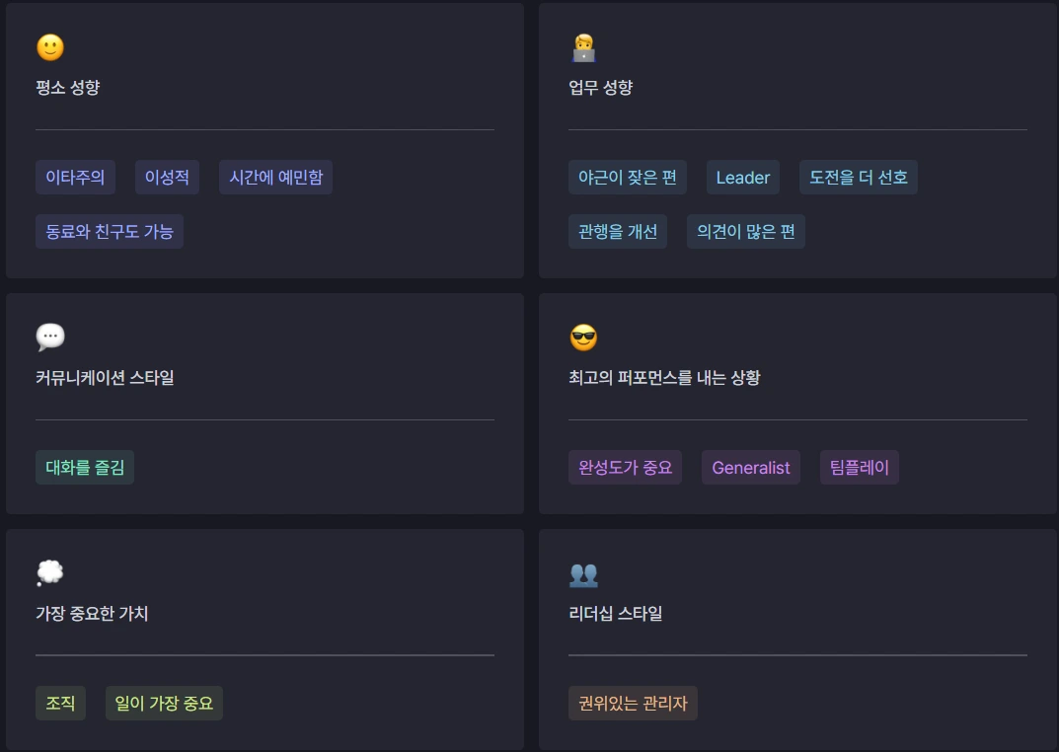
Task: Click the Generalist chip
Action: (x=750, y=467)
